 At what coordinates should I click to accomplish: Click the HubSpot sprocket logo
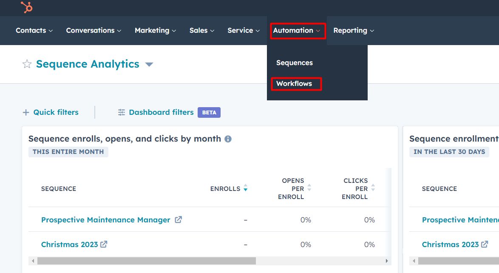click(x=27, y=7)
